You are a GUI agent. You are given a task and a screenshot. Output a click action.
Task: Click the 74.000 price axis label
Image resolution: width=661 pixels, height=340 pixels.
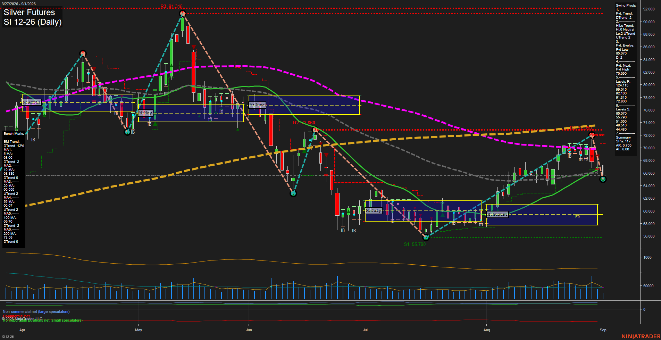point(649,123)
